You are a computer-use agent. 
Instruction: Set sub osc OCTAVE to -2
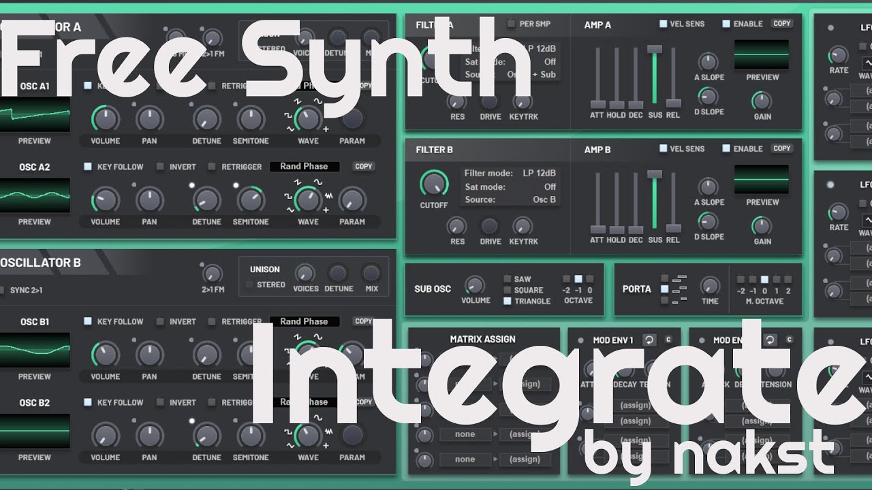[567, 279]
